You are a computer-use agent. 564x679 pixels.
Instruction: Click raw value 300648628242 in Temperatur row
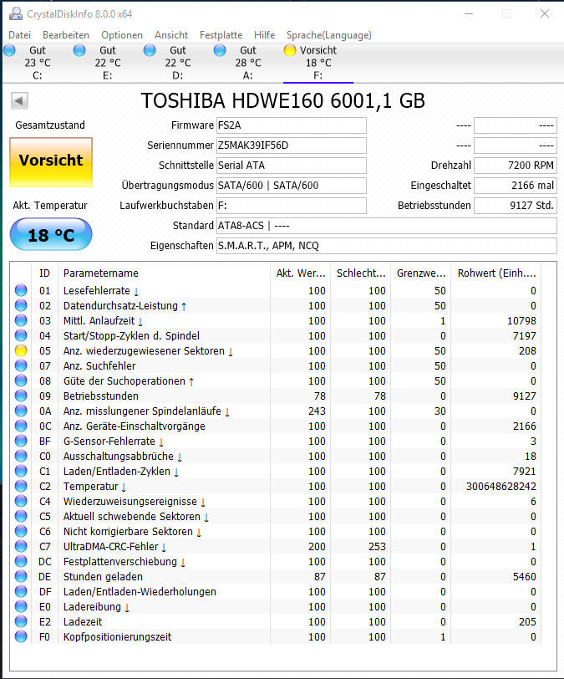500,487
